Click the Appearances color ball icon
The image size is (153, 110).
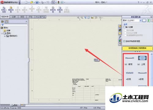point(120,41)
